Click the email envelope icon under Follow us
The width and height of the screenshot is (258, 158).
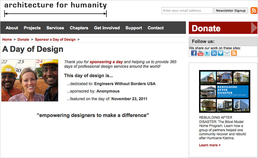pyautogui.click(x=227, y=53)
